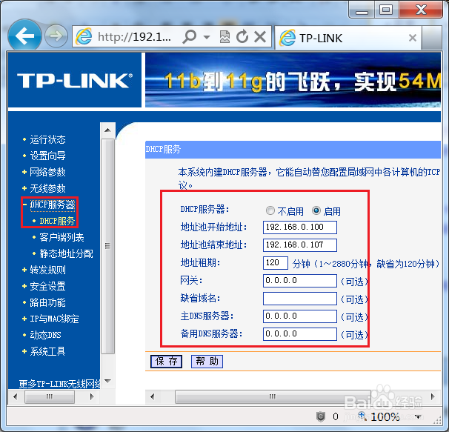This screenshot has height=432, width=449.
Task: Click the browser Forward arrow button
Action: coord(56,36)
